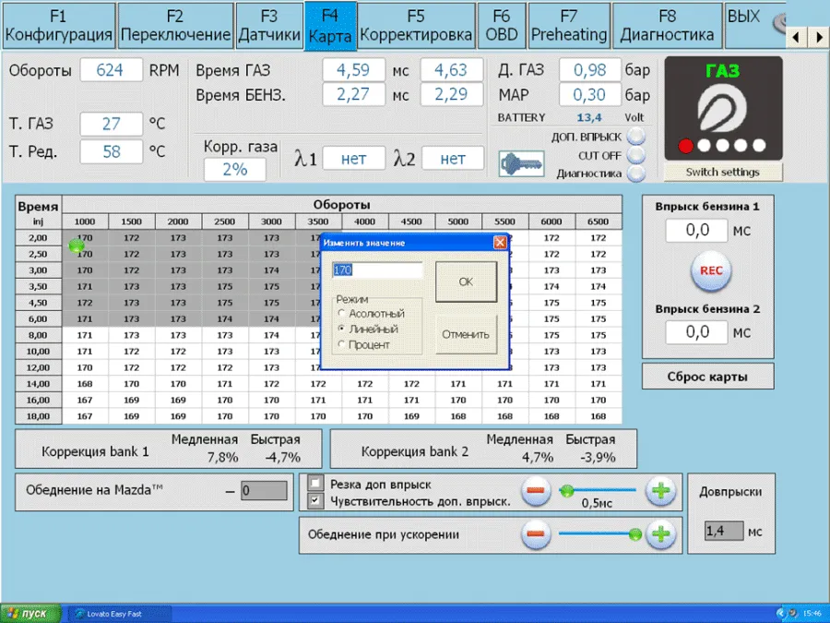The width and height of the screenshot is (830, 623).
Task: Enable the Резка доп впрыск checkbox
Action: [315, 483]
